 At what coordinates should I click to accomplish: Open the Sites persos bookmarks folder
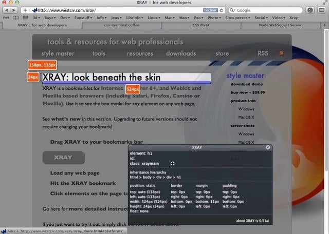click(x=237, y=18)
